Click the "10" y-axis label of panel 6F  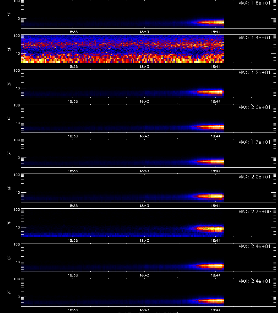18,192
